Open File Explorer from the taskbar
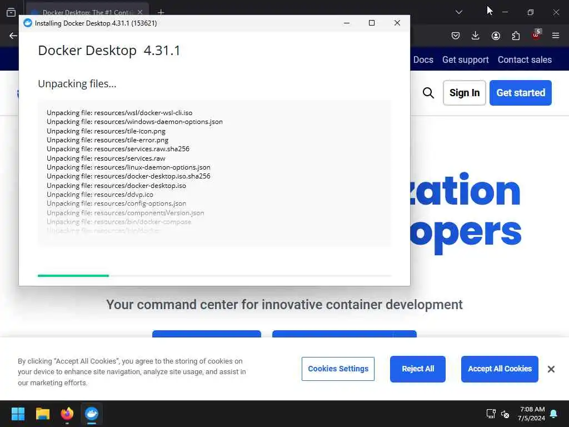Screen dimensions: 569x427 pos(42,414)
